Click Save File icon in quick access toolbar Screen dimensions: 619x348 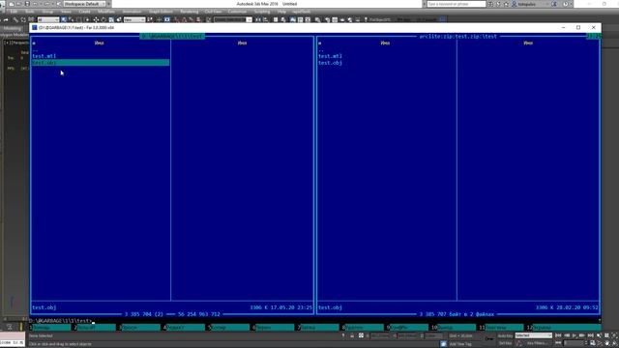27,4
